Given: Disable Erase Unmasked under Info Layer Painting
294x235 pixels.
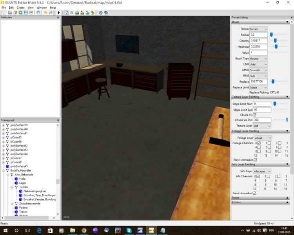Looking at the screenshot, I should pyautogui.click(x=255, y=193).
